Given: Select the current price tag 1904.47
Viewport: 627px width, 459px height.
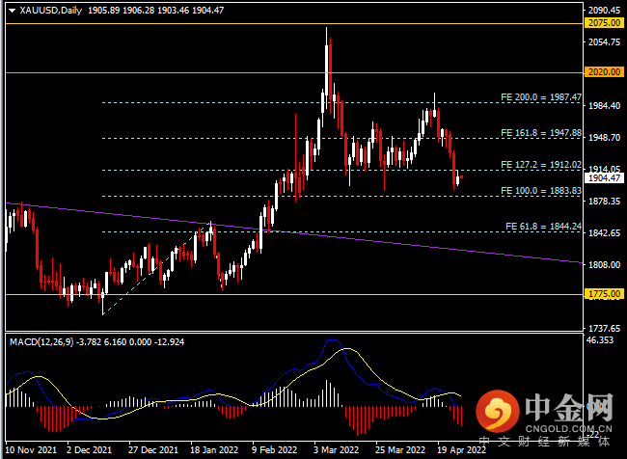Looking at the screenshot, I should pyautogui.click(x=605, y=178).
